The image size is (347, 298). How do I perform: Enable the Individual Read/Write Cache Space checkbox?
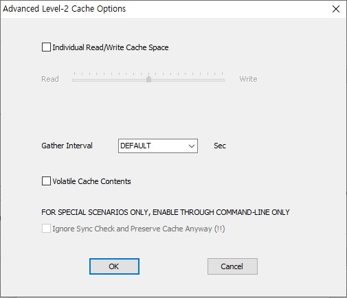pos(46,47)
